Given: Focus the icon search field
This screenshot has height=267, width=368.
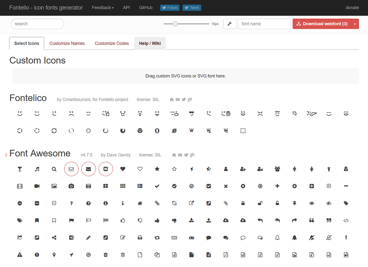Looking at the screenshot, I should (x=37, y=24).
